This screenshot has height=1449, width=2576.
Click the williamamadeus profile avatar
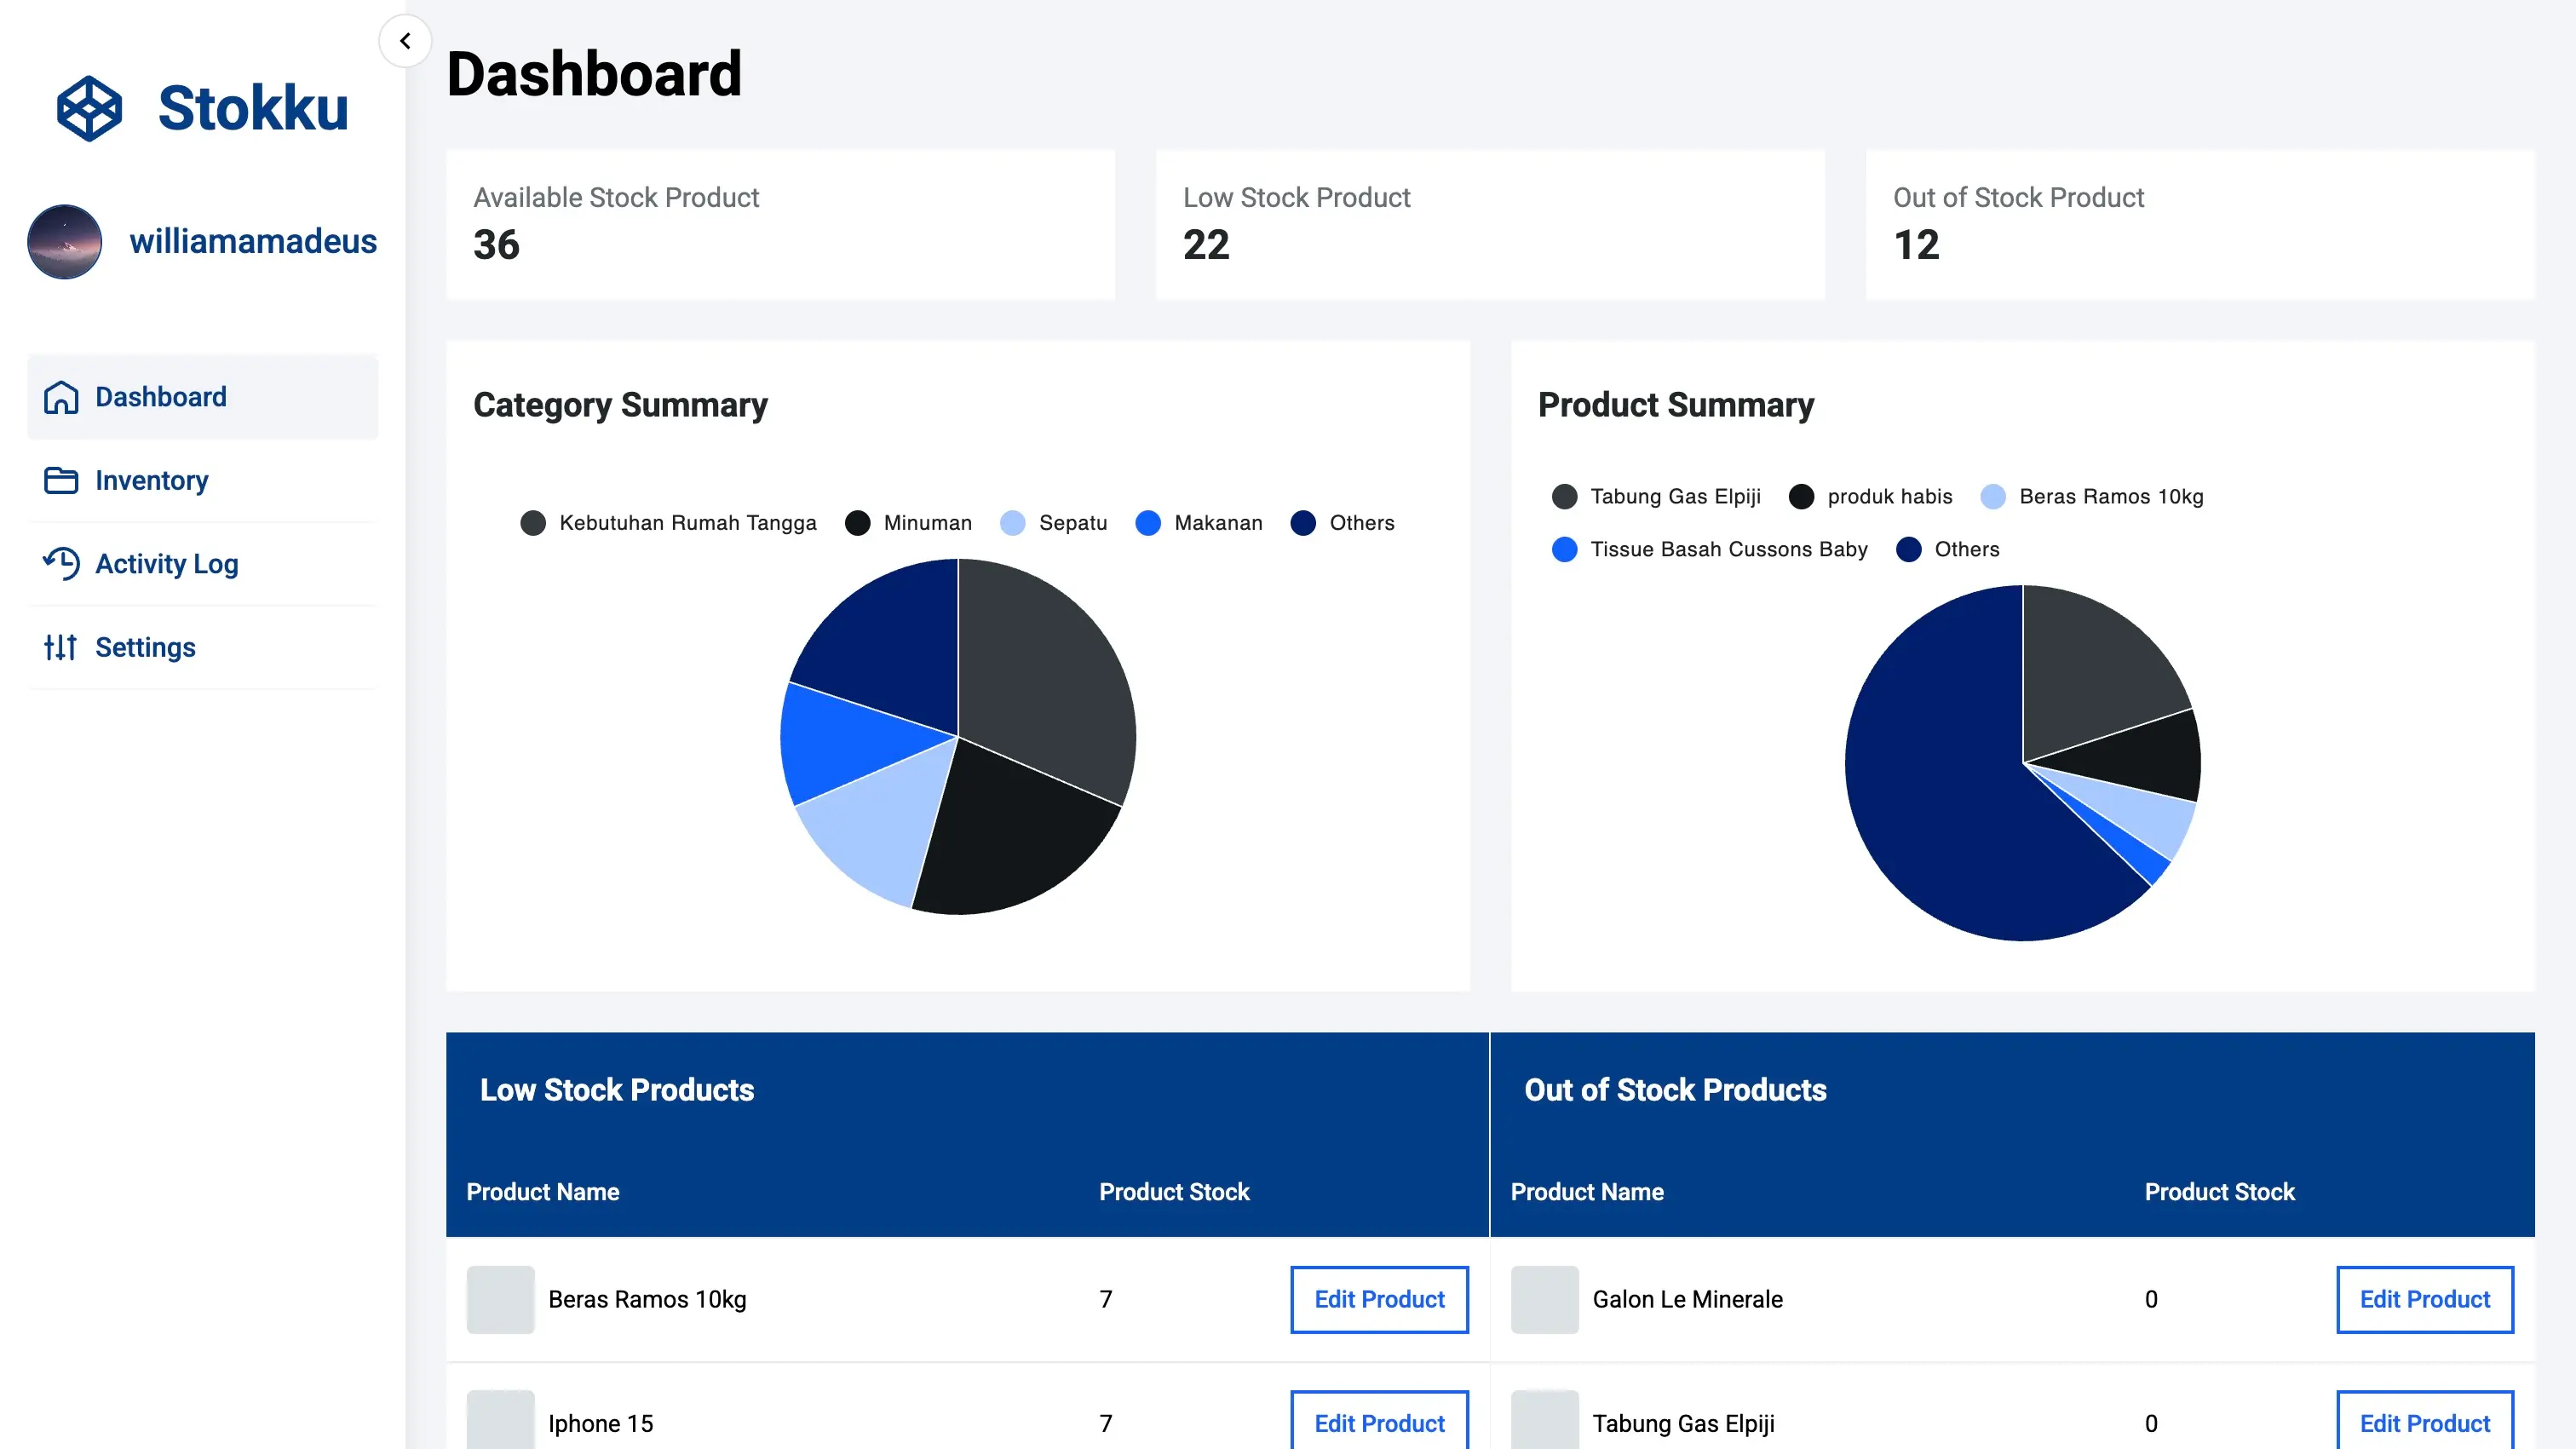tap(65, 242)
